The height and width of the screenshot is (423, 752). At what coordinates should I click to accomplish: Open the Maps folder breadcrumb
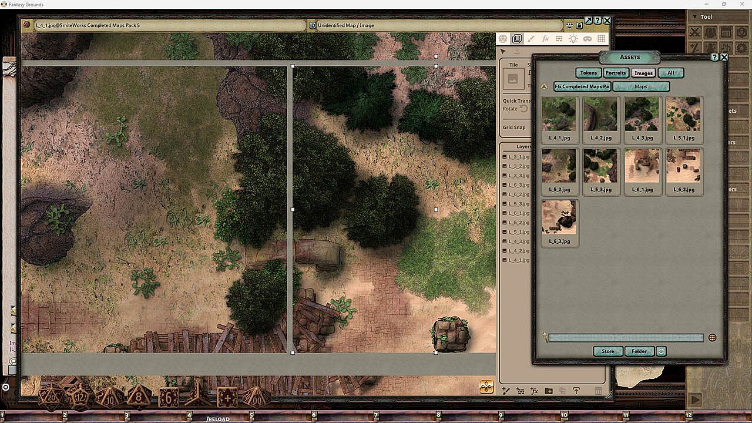641,86
